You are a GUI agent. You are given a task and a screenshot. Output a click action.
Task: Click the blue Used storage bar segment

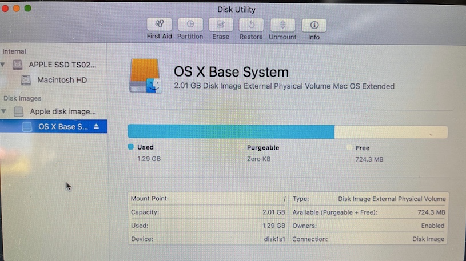point(231,131)
